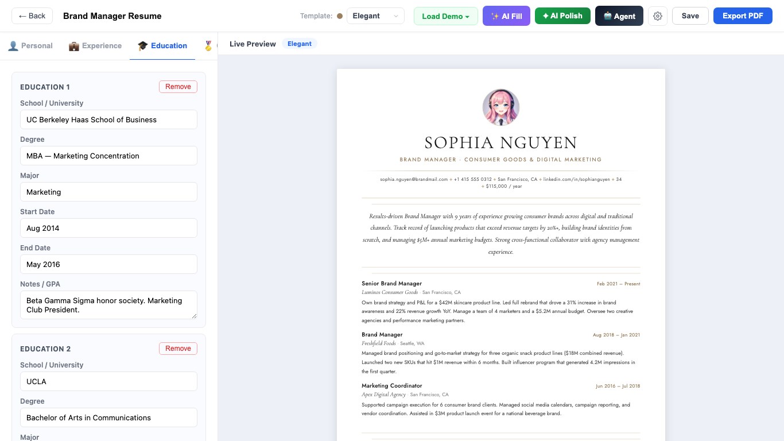Viewport: 784px width, 441px height.
Task: Click the Senior Brand Manager job title
Action: [x=391, y=284]
